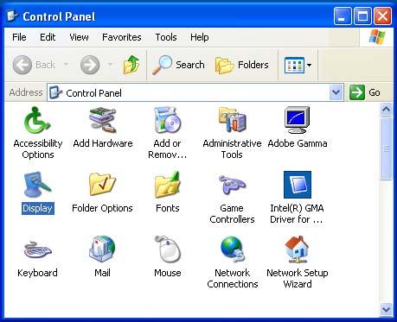Toggle the Folders pane button
The image size is (397, 322).
click(x=241, y=65)
